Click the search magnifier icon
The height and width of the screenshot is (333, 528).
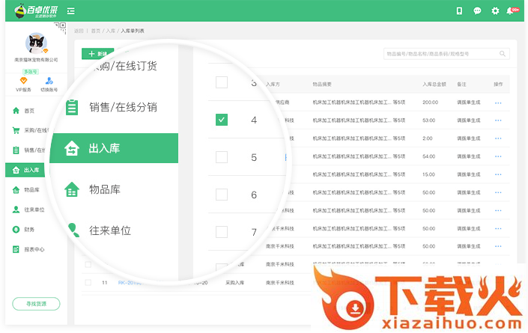coord(504,54)
